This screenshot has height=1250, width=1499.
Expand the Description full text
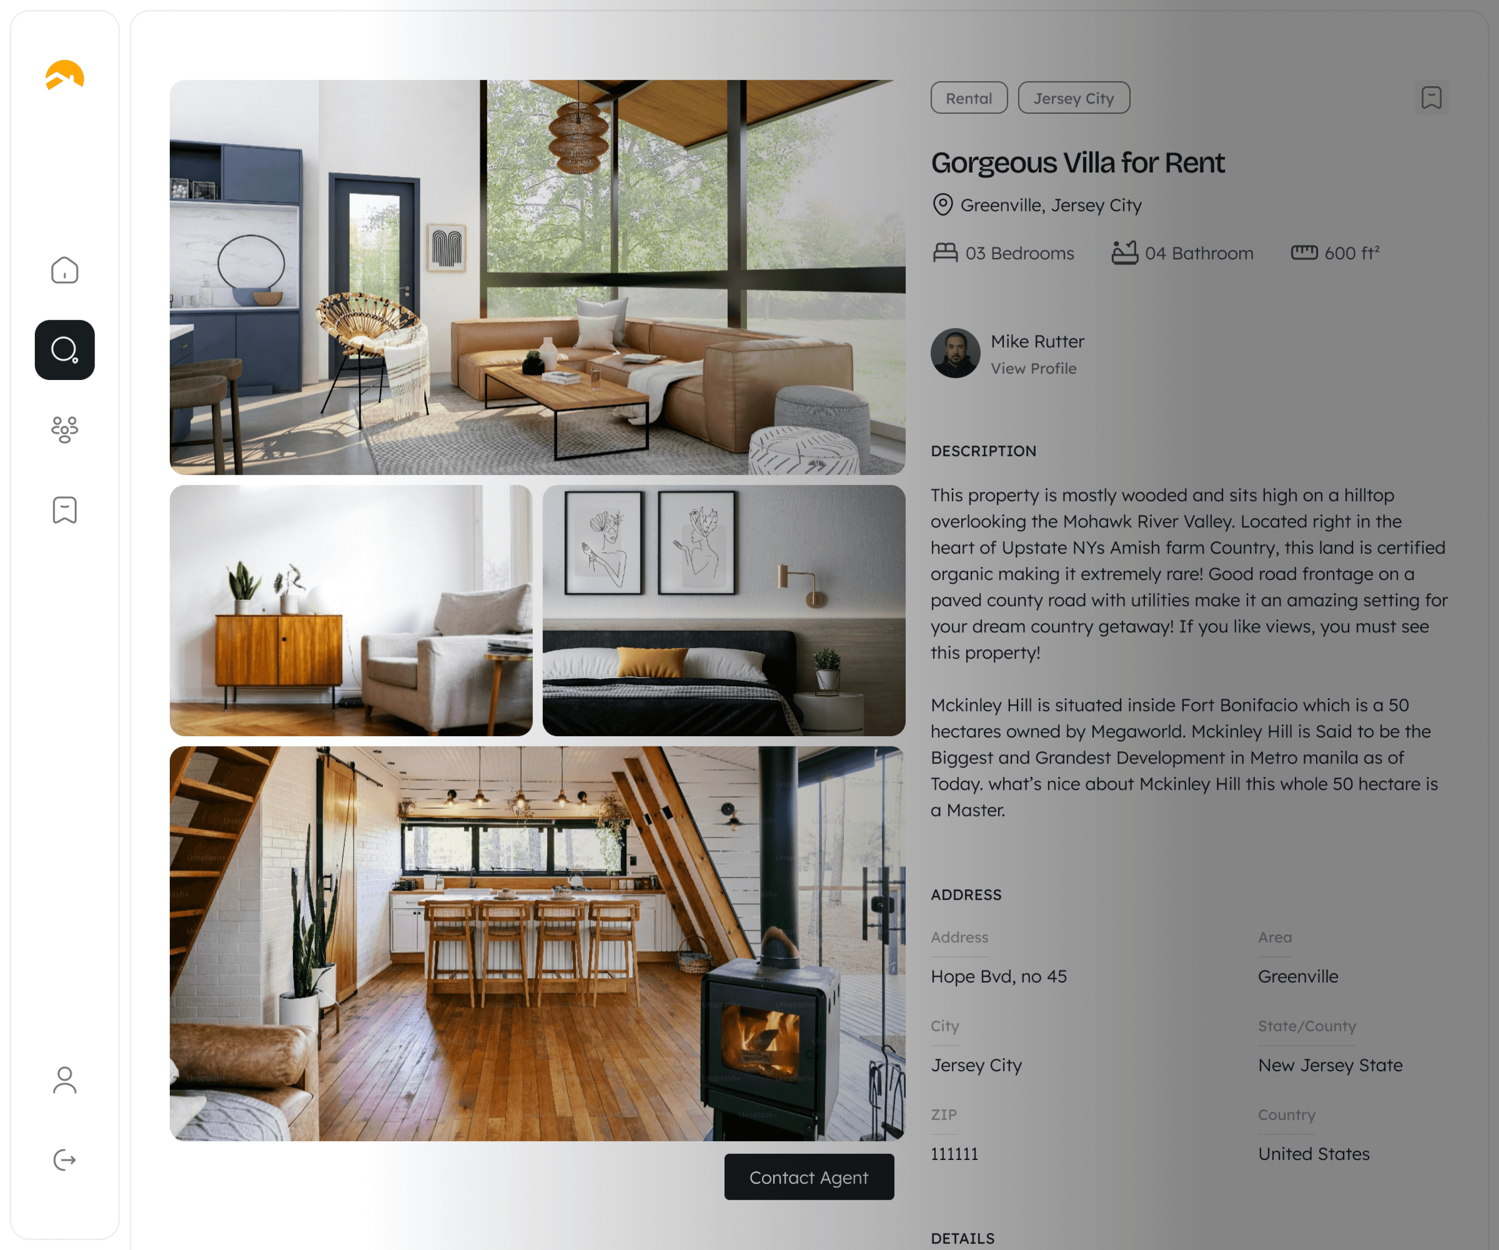click(985, 450)
